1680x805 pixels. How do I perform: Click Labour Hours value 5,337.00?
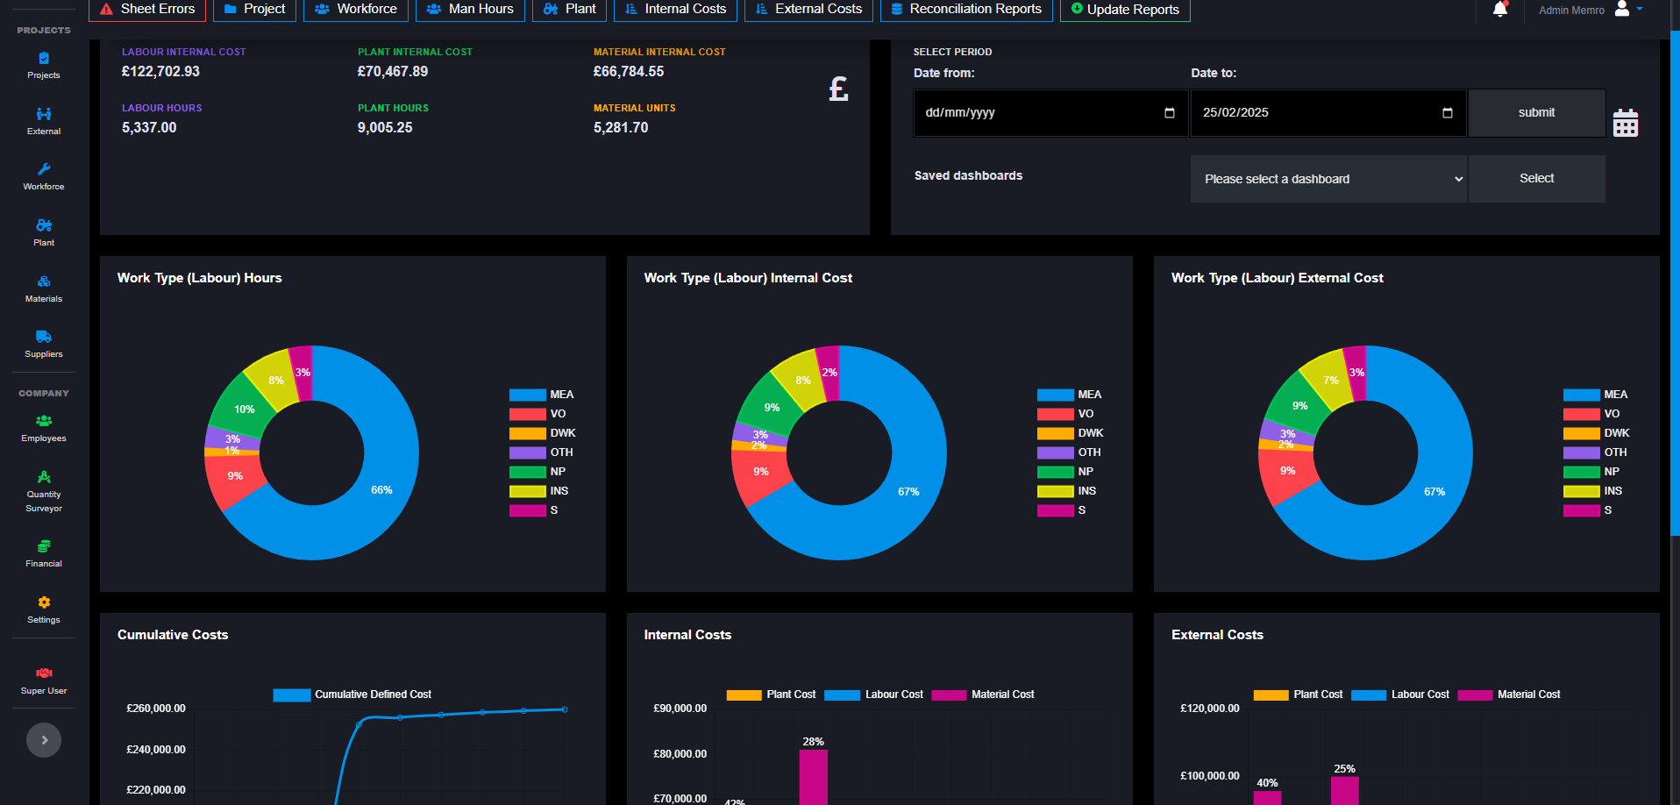[x=149, y=128]
